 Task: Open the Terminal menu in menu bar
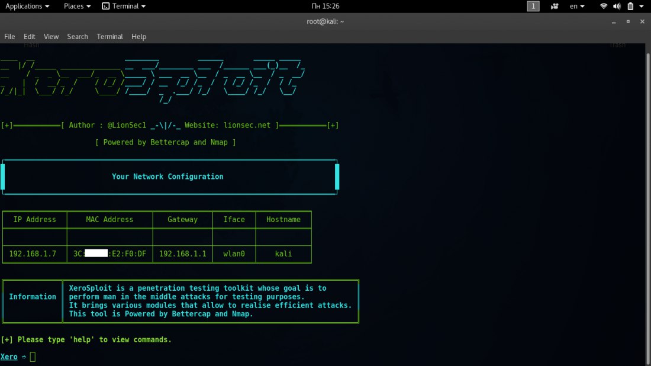click(109, 37)
